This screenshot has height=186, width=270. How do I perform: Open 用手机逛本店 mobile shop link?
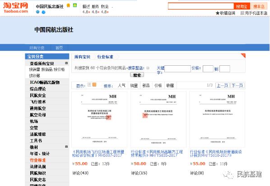click(254, 13)
